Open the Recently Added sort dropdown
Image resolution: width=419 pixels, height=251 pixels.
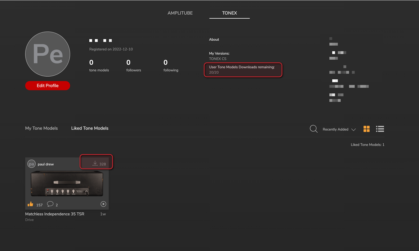(339, 129)
